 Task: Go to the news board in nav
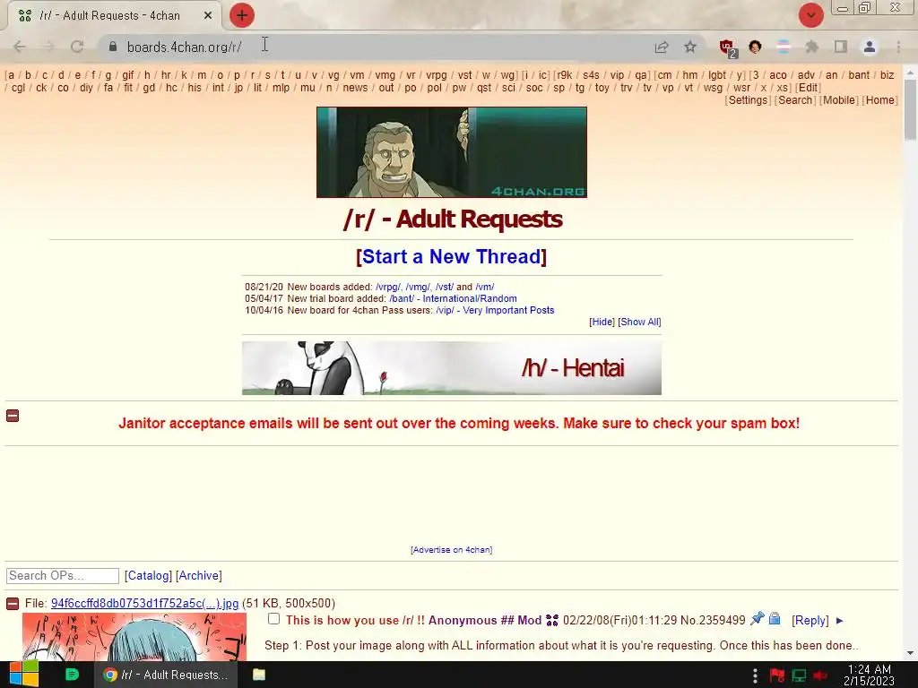[x=355, y=88]
